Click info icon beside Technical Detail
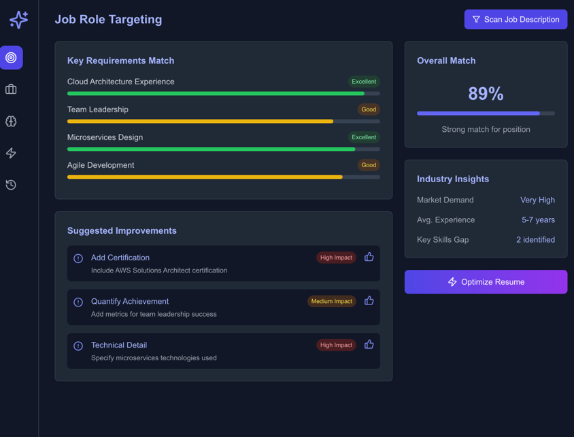Screen dimensions: 574x437 [x=78, y=346]
